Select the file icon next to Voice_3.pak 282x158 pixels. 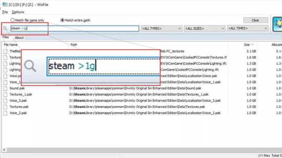pos(5,101)
